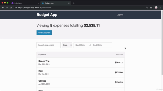Click the Expense column header

42,55
